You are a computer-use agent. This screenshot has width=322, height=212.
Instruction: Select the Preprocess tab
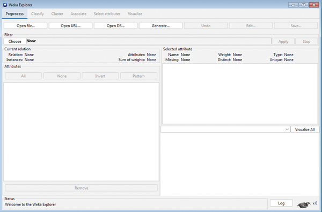(x=14, y=14)
